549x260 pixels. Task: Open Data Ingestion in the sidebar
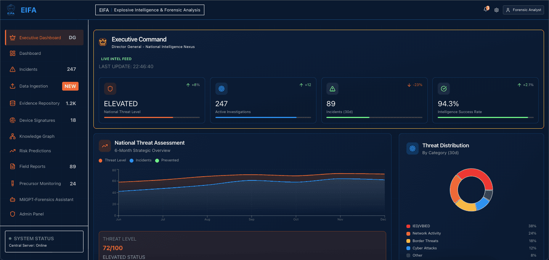point(44,86)
